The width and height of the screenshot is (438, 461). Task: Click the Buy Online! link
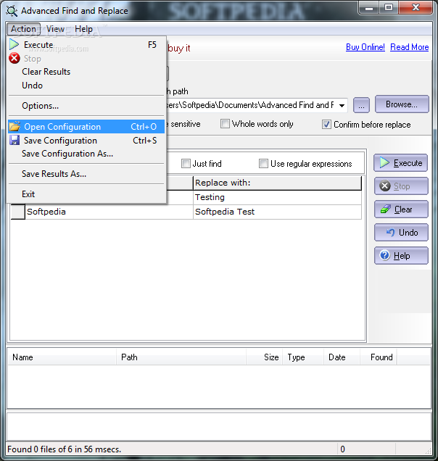tap(365, 47)
